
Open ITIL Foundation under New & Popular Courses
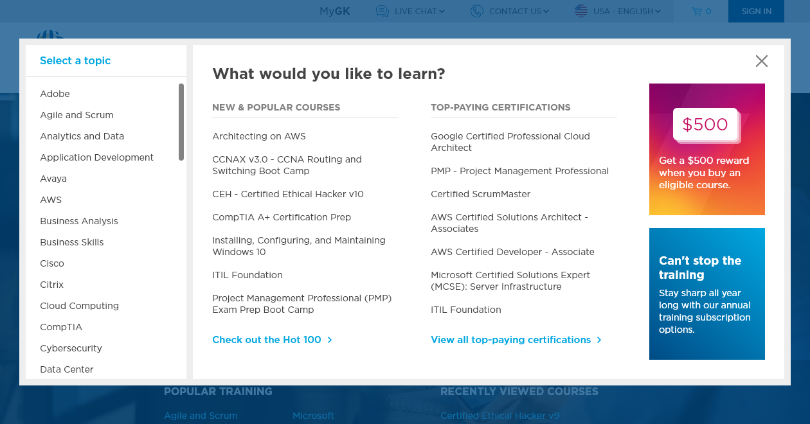248,275
